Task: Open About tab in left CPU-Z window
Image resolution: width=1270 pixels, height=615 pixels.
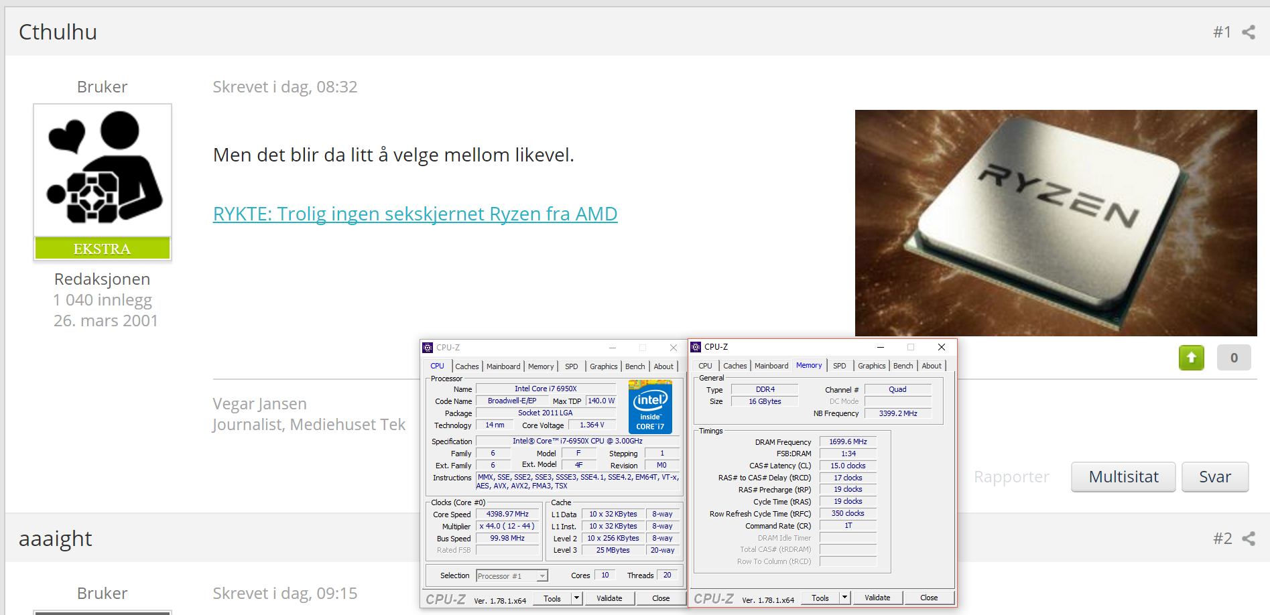Action: [x=663, y=366]
